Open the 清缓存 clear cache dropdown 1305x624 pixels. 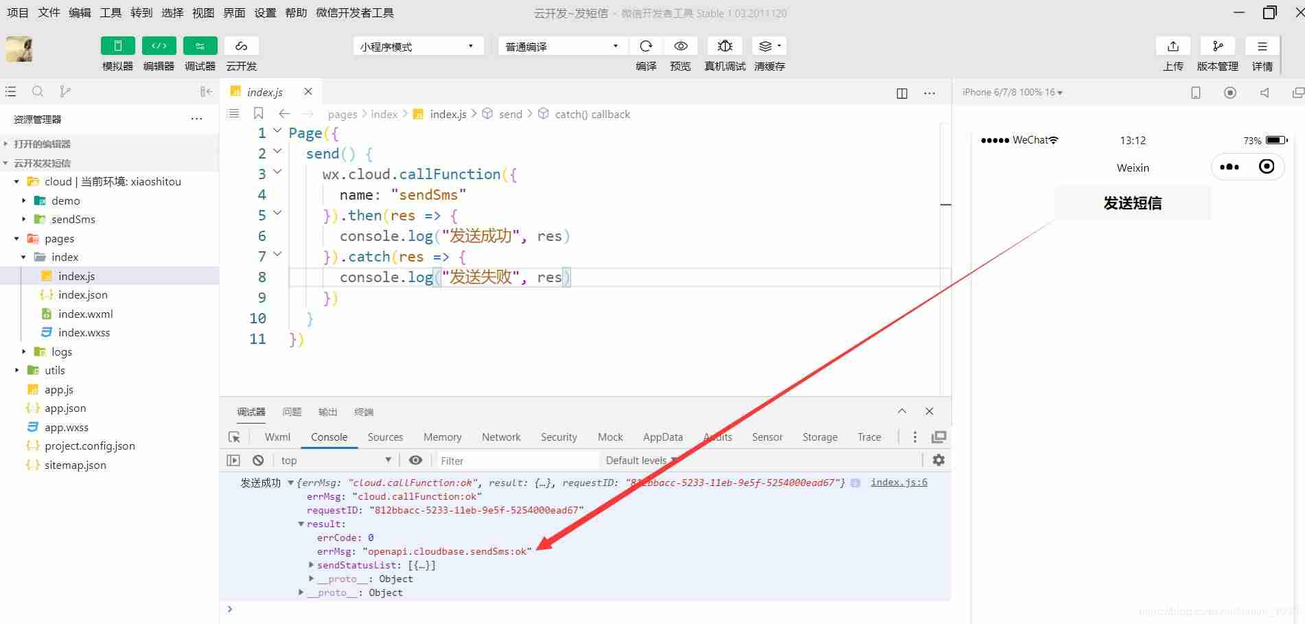770,46
